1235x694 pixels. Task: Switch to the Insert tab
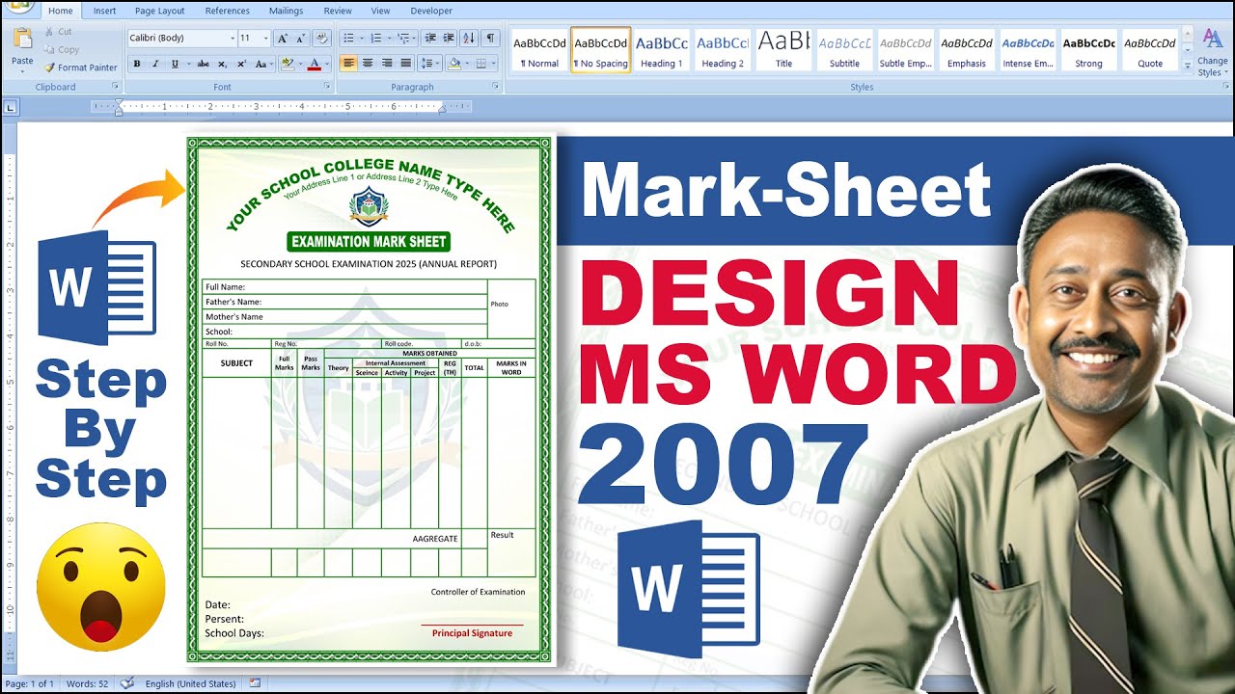pyautogui.click(x=105, y=11)
